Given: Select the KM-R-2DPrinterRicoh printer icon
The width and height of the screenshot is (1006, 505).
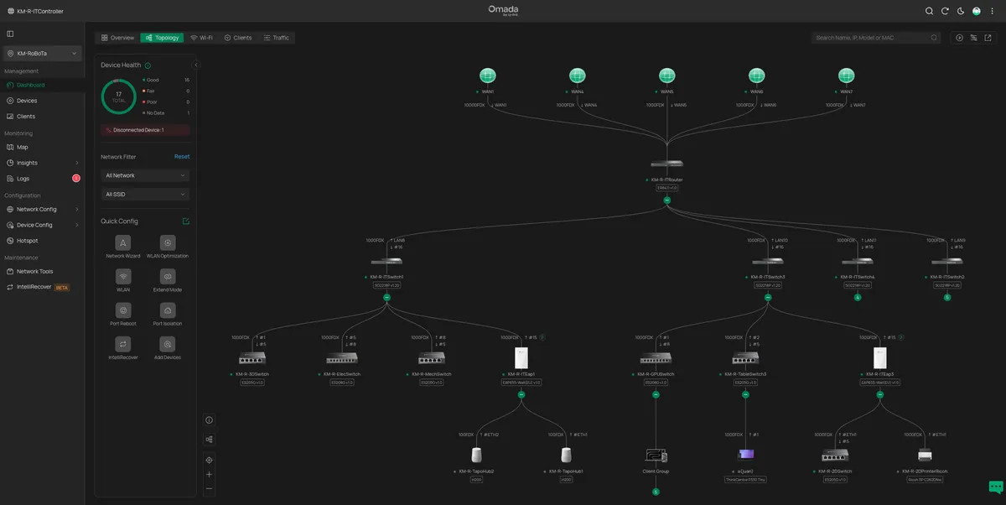Looking at the screenshot, I should point(924,455).
